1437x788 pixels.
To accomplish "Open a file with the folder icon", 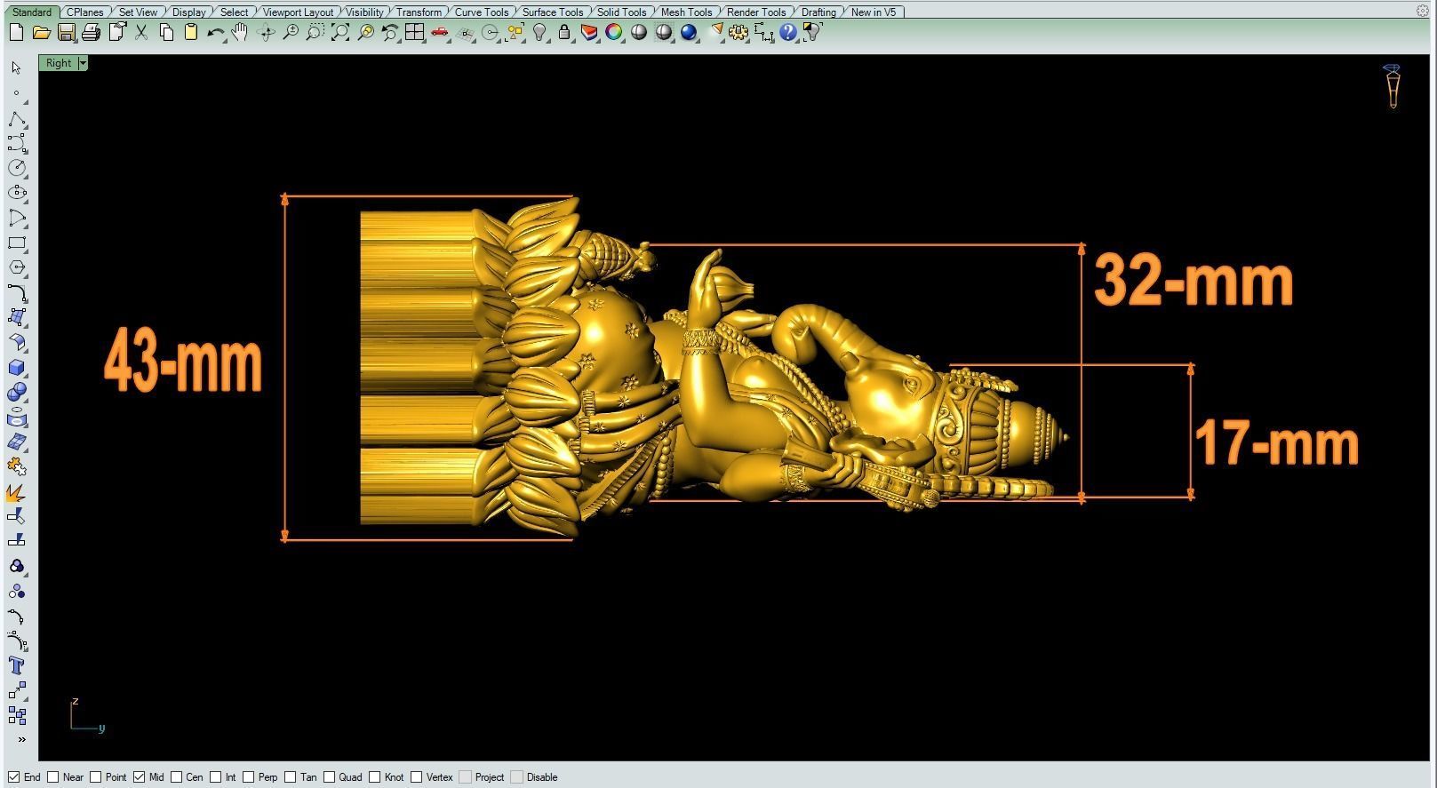I will [x=41, y=33].
